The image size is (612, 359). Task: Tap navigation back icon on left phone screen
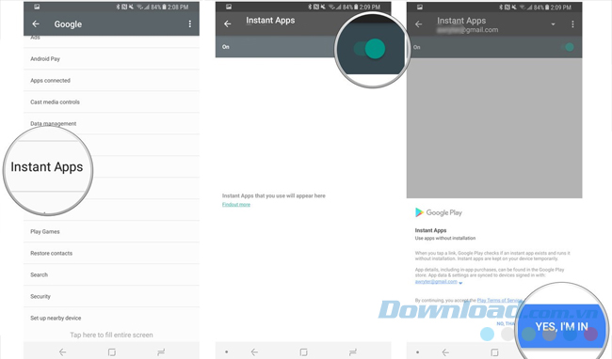tap(62, 352)
